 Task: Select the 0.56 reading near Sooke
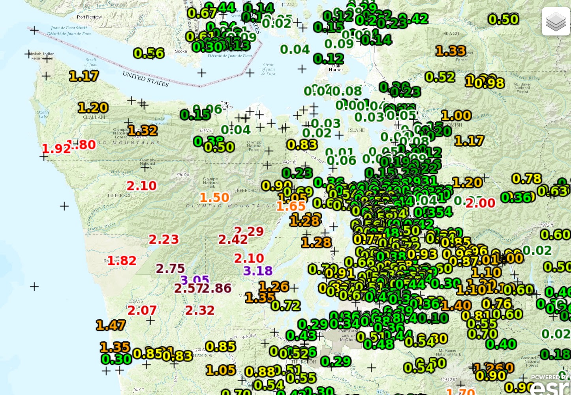[149, 53]
